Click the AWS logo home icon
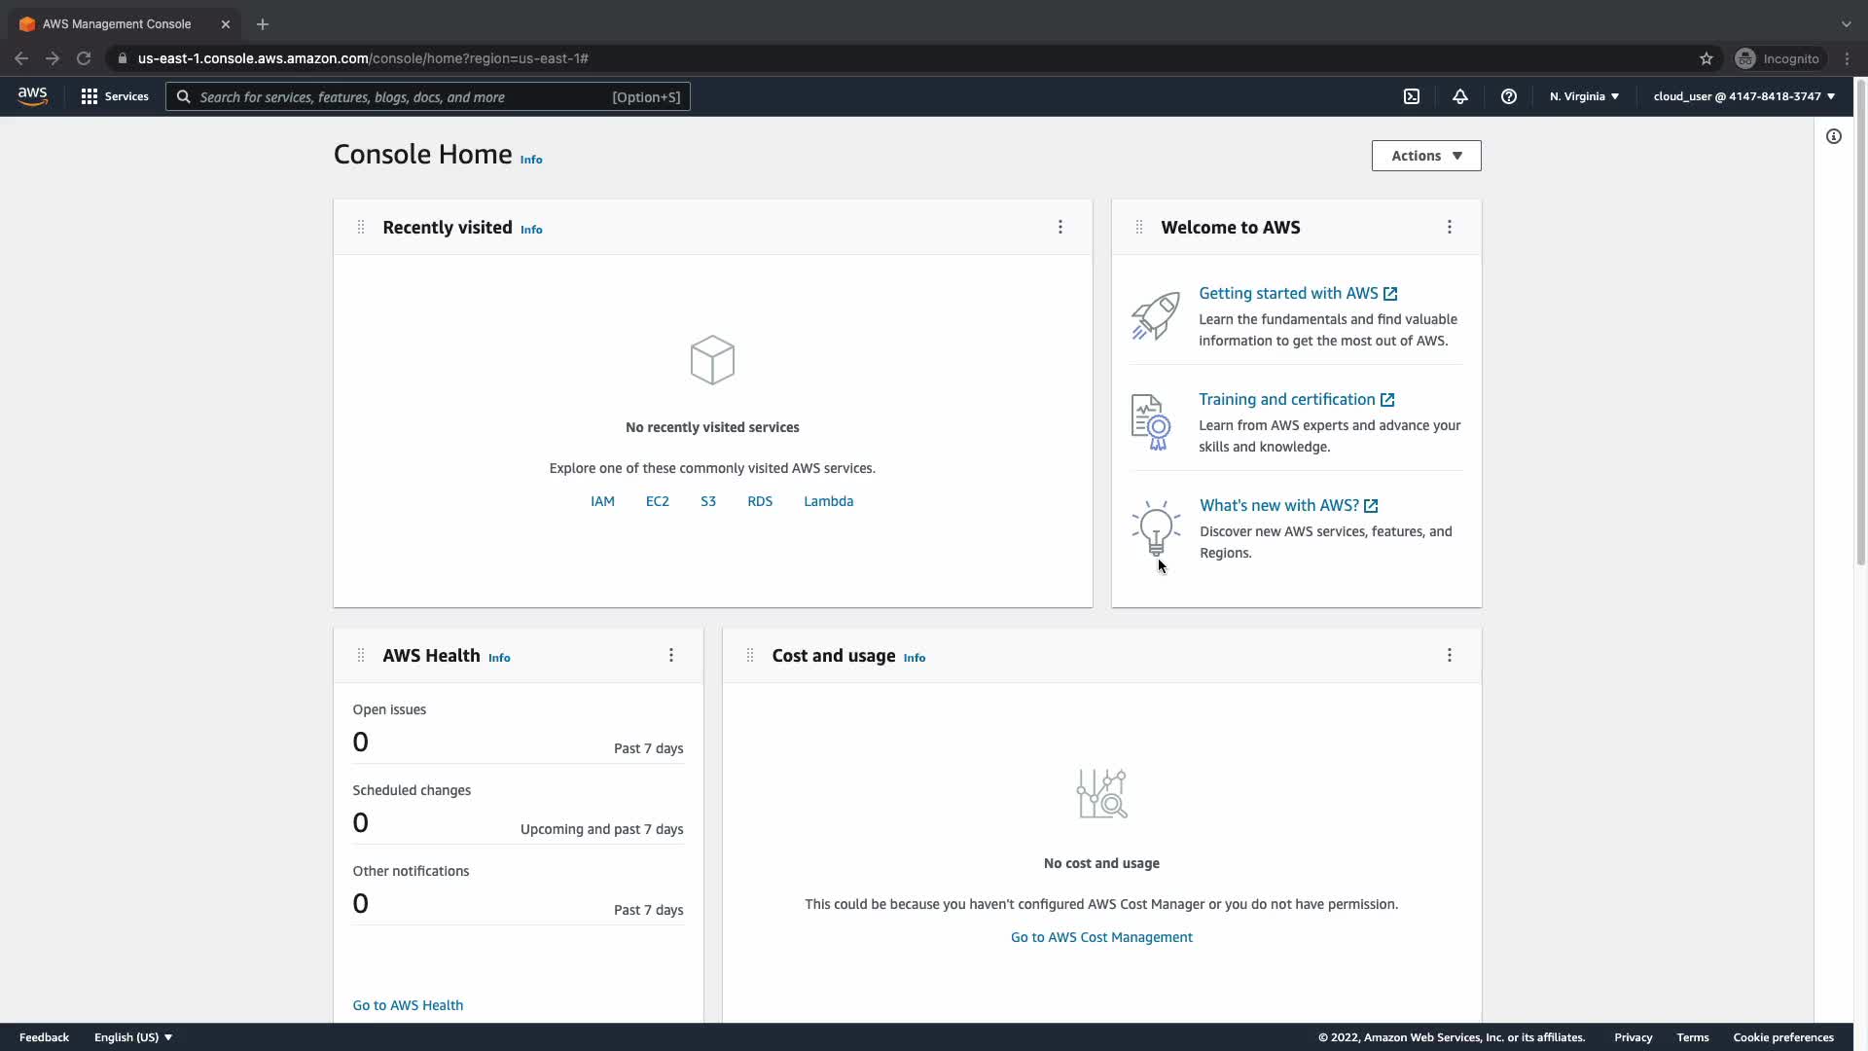The image size is (1868, 1051). click(x=32, y=96)
